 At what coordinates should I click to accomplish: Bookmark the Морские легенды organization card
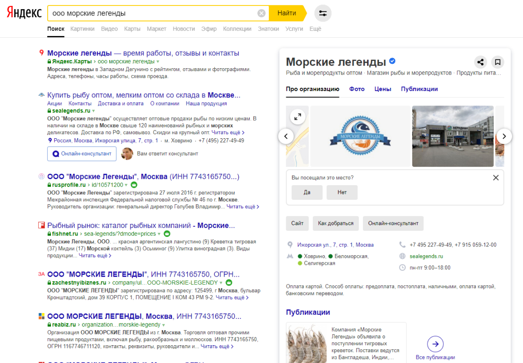pos(498,62)
